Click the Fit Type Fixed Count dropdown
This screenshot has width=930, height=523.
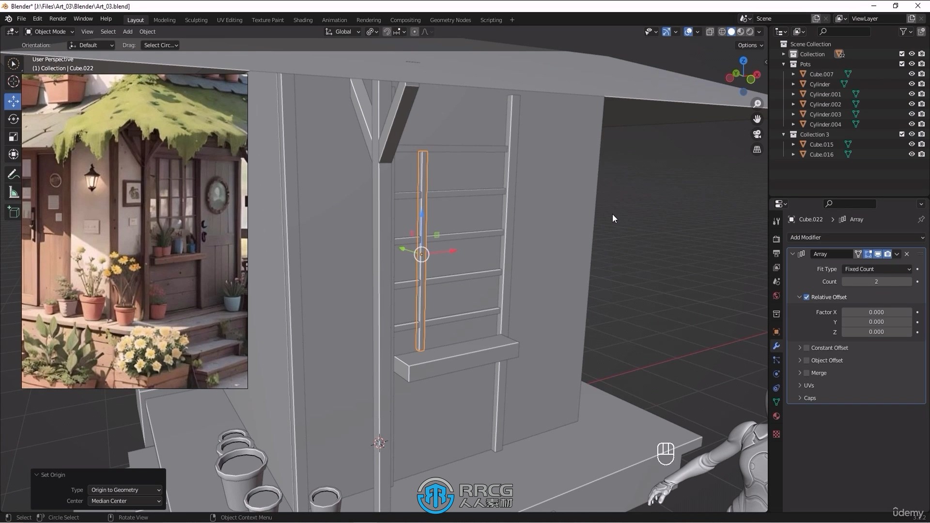878,268
